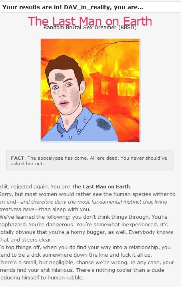
Task: Click the 'Your results are in!' header bar
Action: tap(90, 7)
